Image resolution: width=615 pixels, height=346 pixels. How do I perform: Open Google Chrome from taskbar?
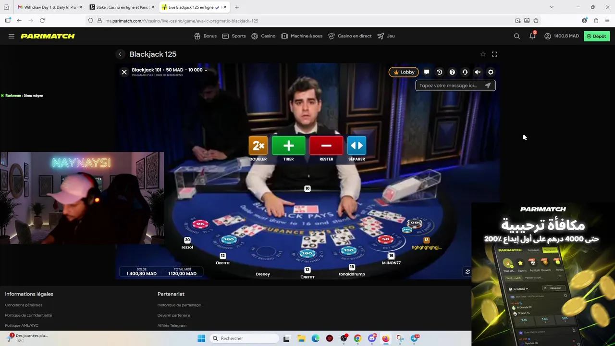click(x=357, y=338)
